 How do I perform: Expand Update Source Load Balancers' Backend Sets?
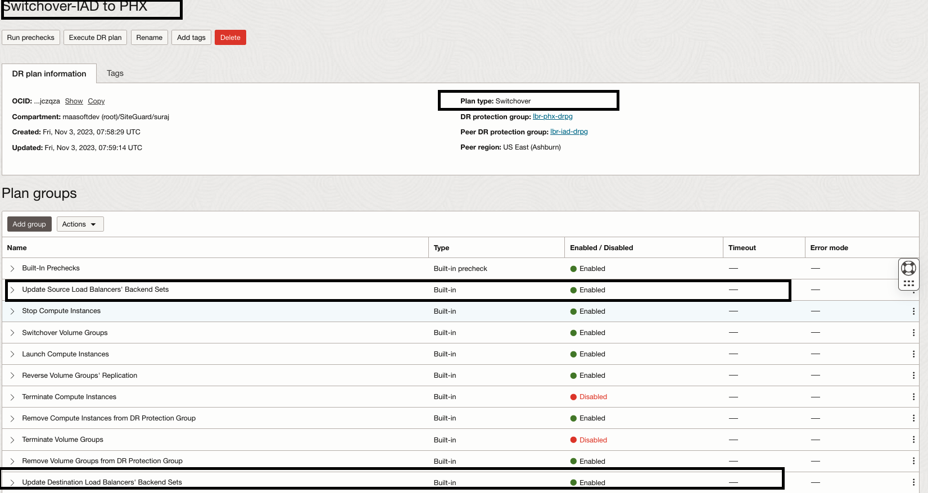point(12,290)
